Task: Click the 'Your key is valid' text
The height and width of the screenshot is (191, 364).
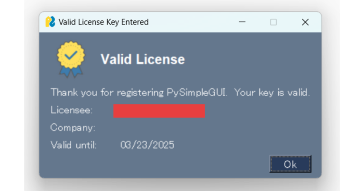Action: [x=272, y=92]
